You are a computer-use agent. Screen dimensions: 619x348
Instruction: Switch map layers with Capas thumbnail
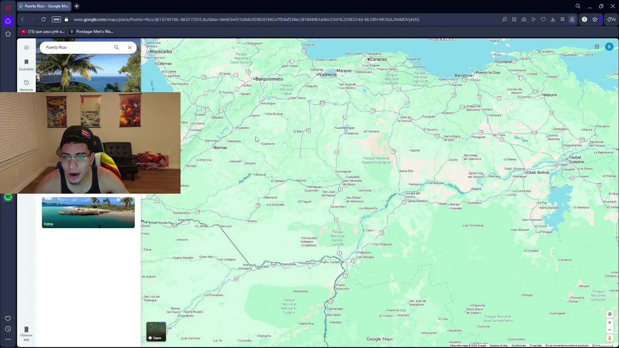(156, 332)
